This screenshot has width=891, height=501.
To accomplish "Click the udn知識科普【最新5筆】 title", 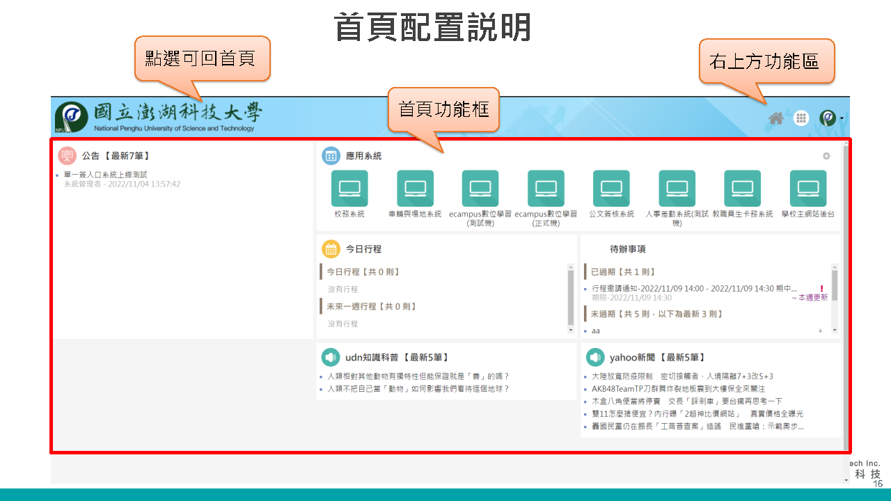I will click(397, 357).
